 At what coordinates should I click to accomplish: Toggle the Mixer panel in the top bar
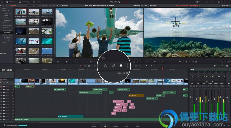pyautogui.click(x=199, y=2)
